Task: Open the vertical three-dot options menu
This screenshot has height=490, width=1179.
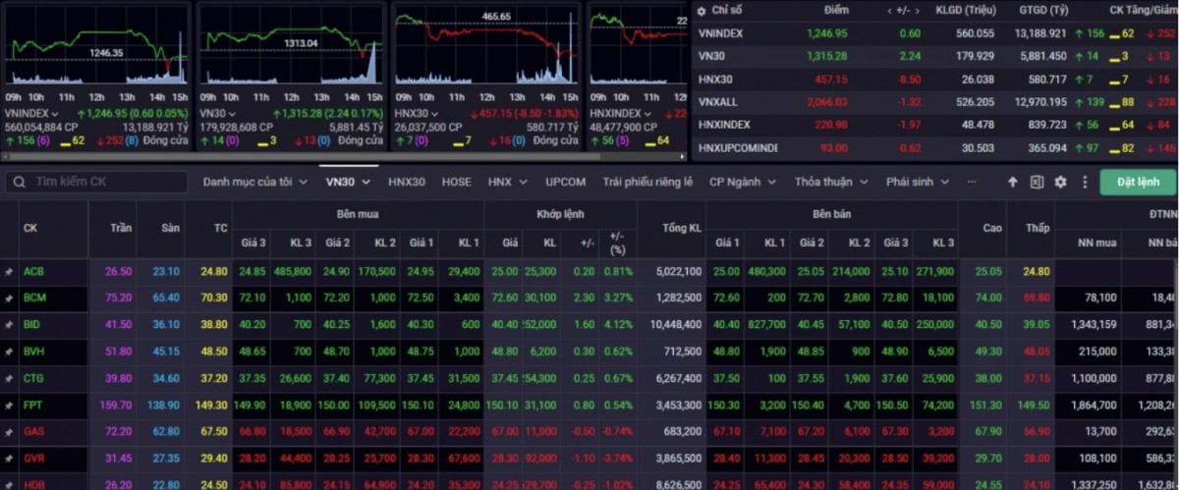Action: coord(1085,182)
